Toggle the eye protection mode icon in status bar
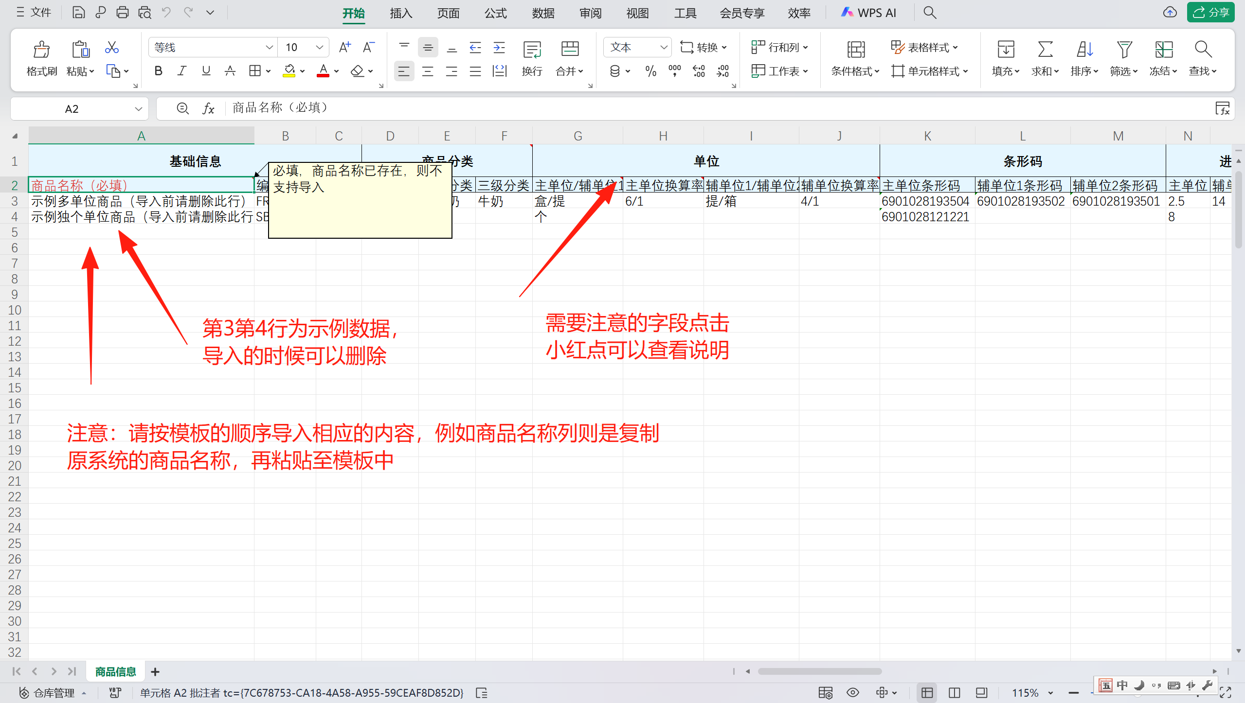 [852, 693]
